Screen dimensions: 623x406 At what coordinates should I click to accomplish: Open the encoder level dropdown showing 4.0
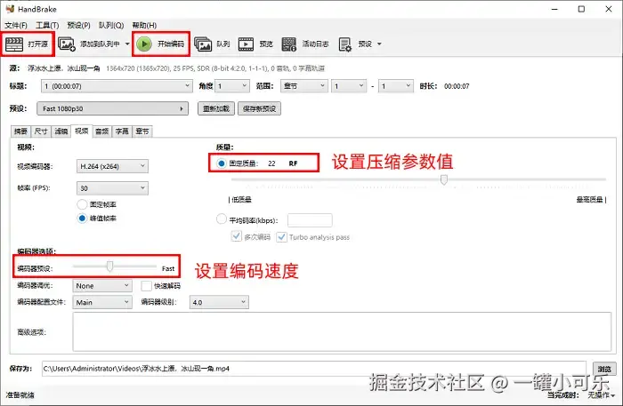219,302
